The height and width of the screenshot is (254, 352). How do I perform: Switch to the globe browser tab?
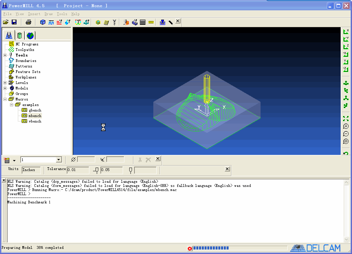(30, 35)
